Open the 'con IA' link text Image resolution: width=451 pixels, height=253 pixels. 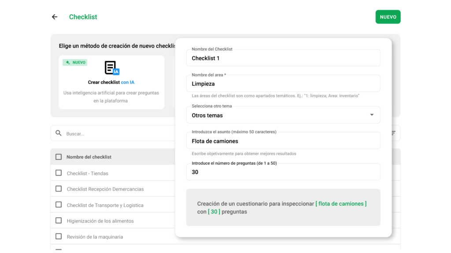[x=127, y=82]
